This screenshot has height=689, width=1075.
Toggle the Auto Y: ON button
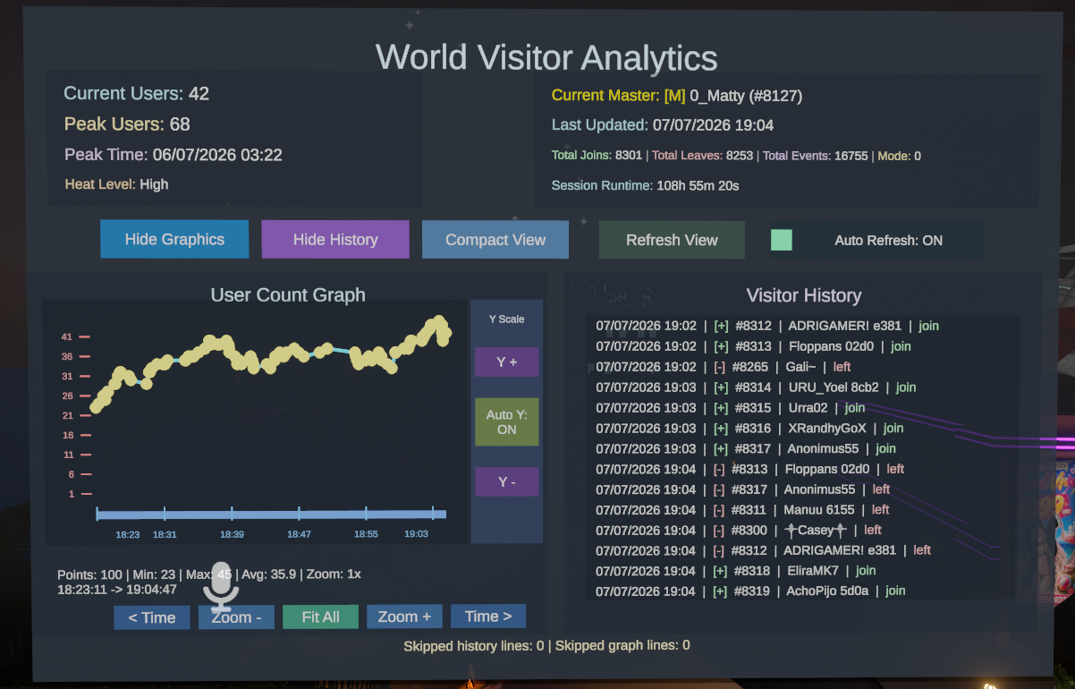pyautogui.click(x=506, y=421)
